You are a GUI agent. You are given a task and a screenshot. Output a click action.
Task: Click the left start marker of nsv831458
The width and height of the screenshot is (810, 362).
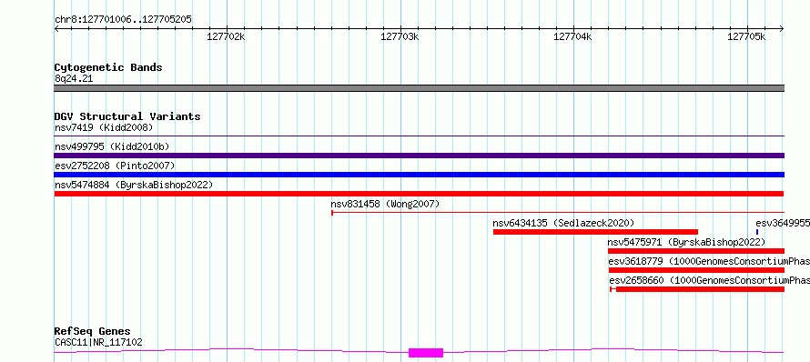coord(332,212)
